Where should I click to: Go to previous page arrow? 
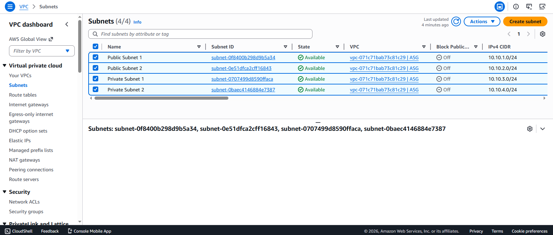509,34
